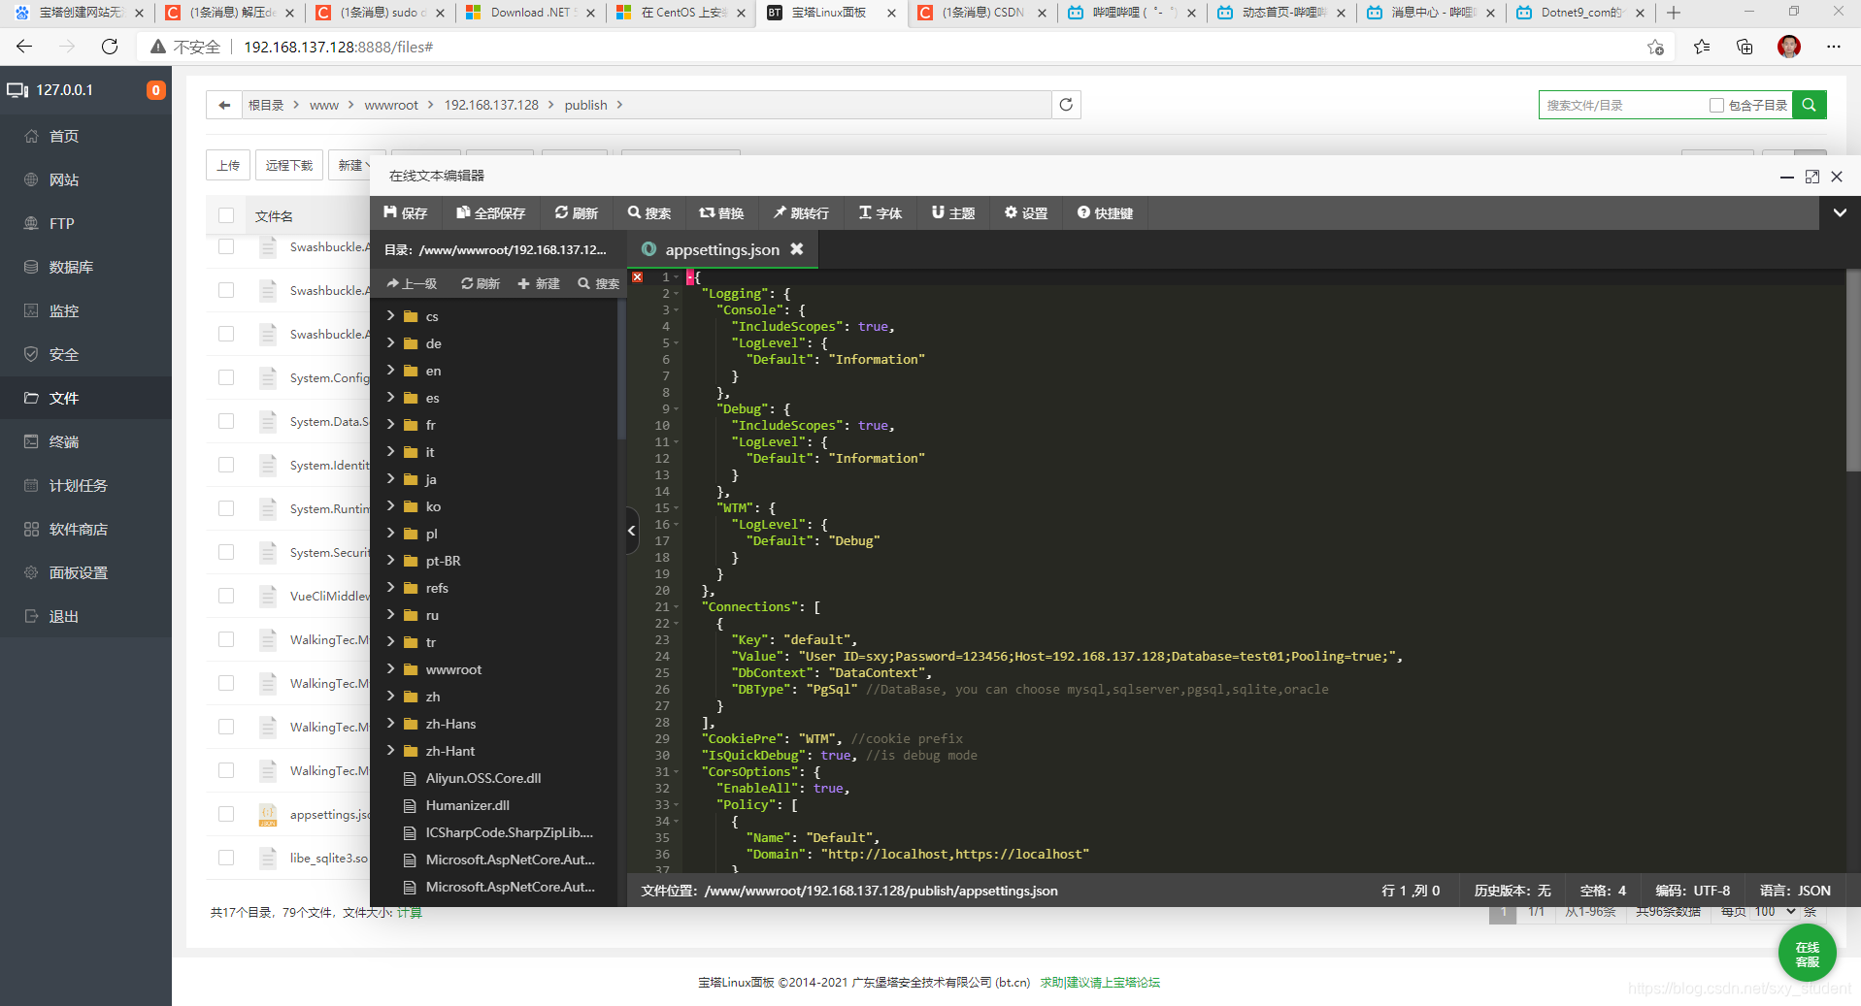Viewport: 1861px width, 1006px height.
Task: Refresh the file path with reload icon
Action: [1066, 105]
